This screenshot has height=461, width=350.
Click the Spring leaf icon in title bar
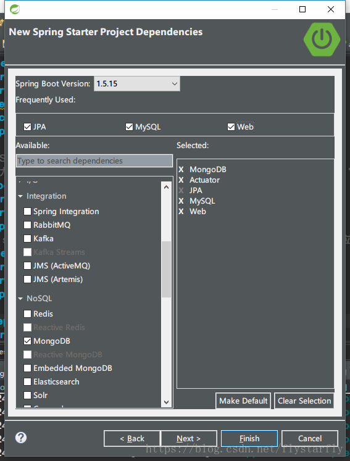click(15, 9)
